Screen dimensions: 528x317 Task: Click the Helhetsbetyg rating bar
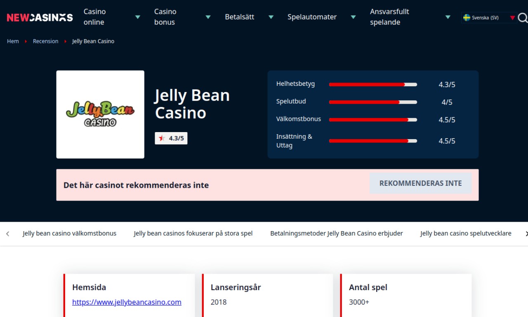[x=373, y=85]
